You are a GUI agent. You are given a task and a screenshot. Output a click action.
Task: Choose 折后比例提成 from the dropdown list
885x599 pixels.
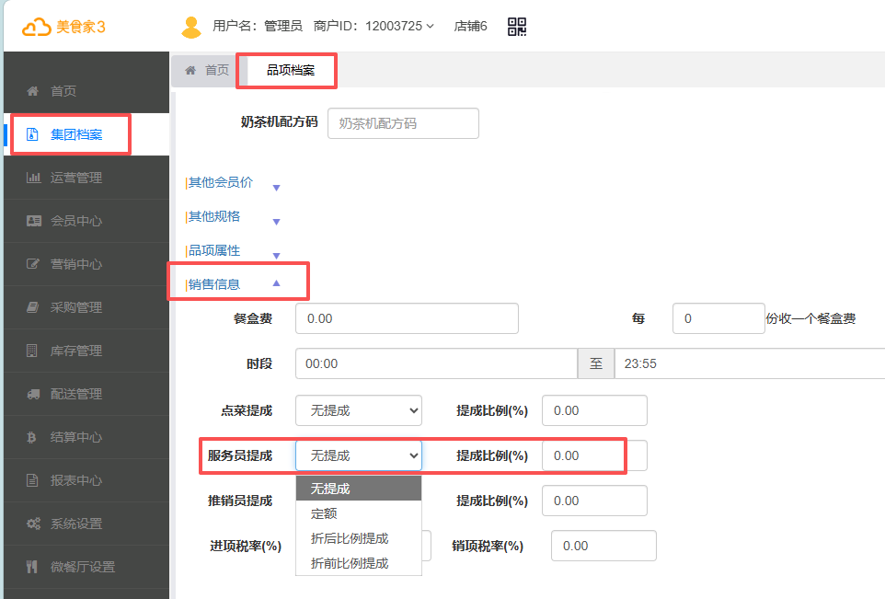[359, 538]
